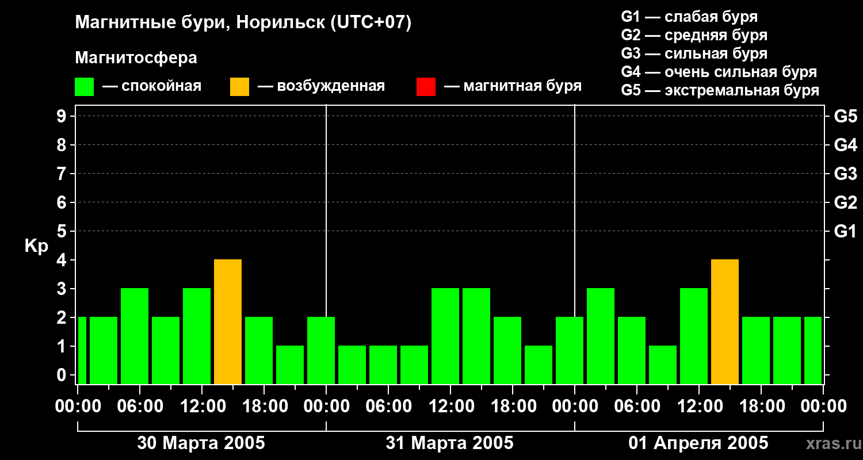This screenshot has width=863, height=460.
Task: Click the red 'магнитная буря' legend swatch
Action: 426,86
